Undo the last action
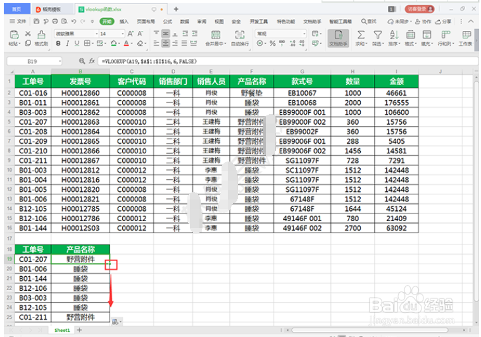The height and width of the screenshot is (337, 481). click(73, 21)
